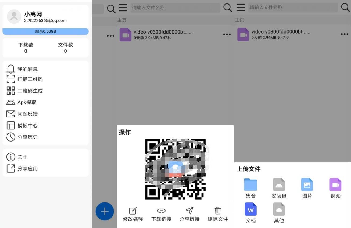Open more options for the middle screen video file

(227, 34)
